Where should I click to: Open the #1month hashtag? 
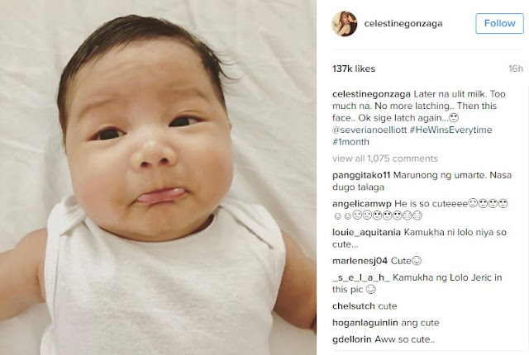(x=350, y=142)
